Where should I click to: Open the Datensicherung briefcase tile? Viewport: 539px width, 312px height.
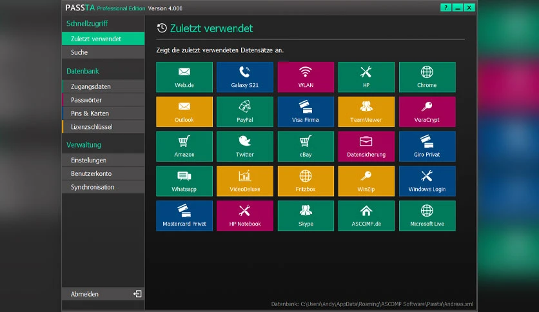[366, 146]
